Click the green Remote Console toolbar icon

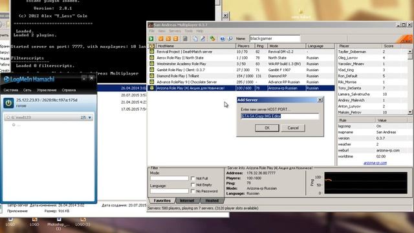click(212, 39)
